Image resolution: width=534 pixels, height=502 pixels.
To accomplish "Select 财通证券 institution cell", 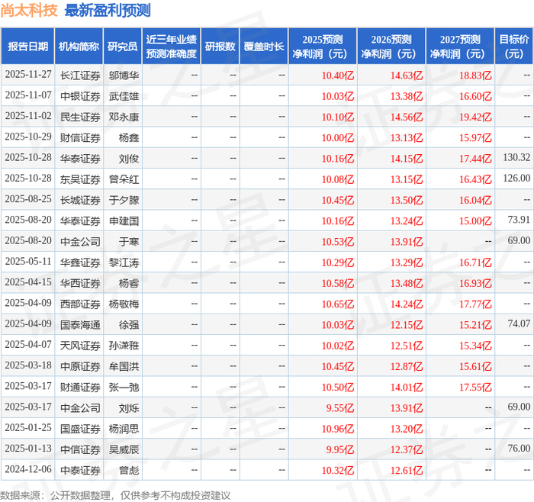I will (x=80, y=388).
